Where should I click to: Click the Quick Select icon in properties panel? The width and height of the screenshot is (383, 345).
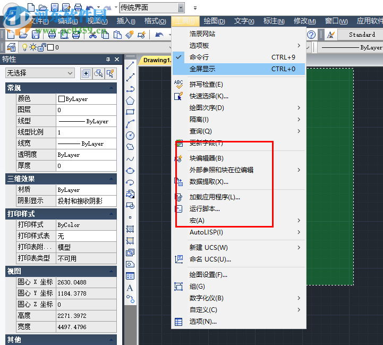[98, 73]
